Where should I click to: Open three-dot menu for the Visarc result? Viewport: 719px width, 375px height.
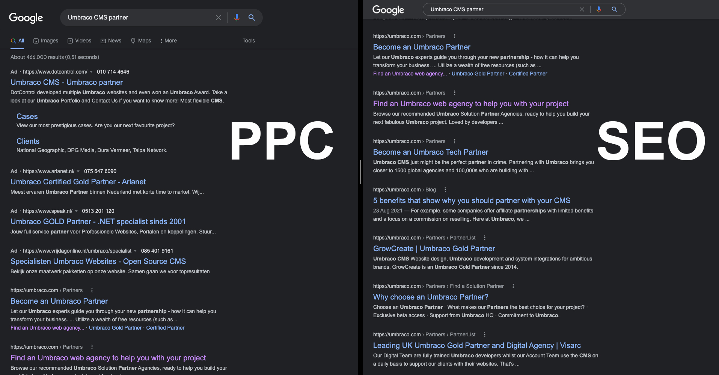point(485,334)
